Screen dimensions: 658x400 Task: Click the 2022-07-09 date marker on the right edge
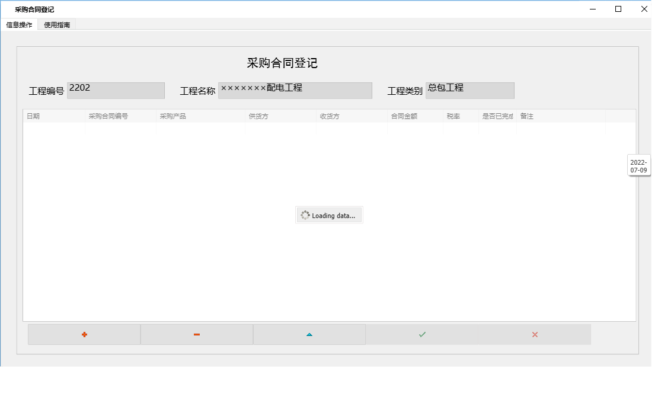click(638, 165)
